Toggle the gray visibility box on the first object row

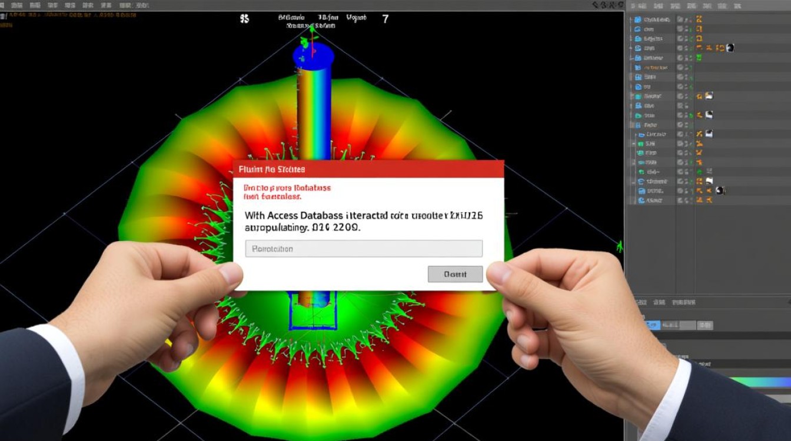pyautogui.click(x=680, y=19)
